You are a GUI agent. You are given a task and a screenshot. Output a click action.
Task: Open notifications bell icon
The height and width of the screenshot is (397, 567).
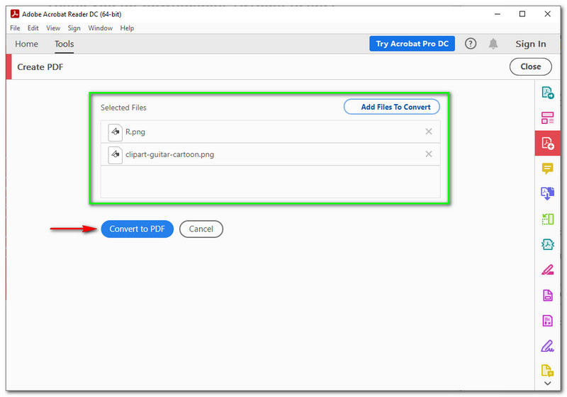[x=493, y=44]
